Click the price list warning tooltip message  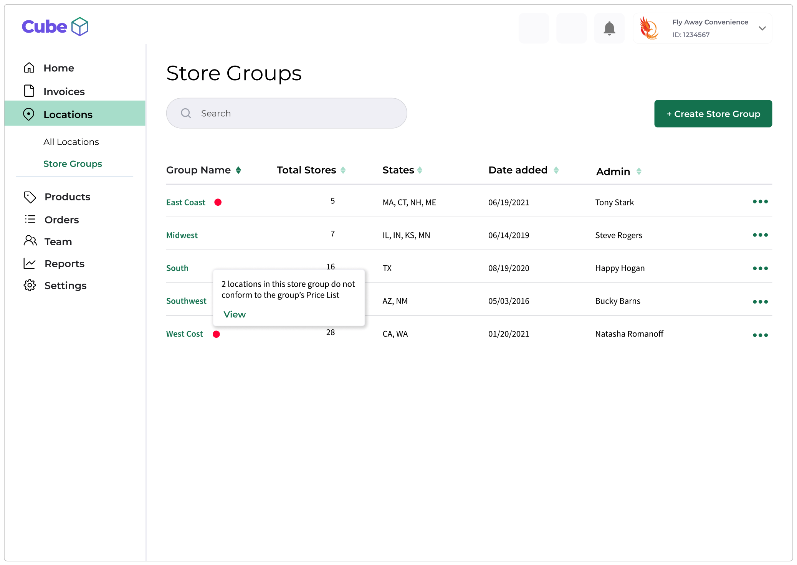coord(288,289)
